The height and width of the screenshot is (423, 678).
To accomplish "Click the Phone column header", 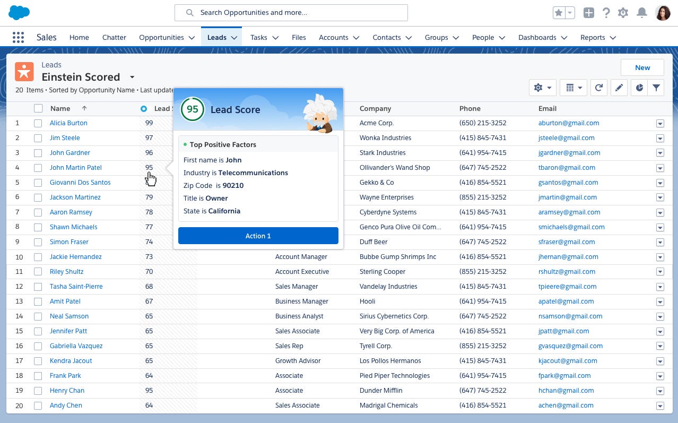I will pos(470,109).
